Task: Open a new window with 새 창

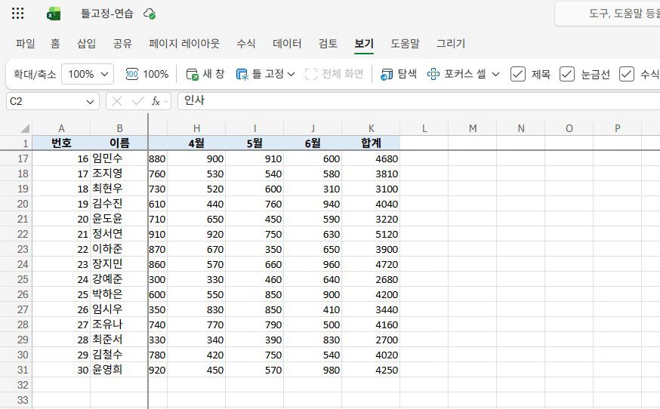Action: point(205,74)
